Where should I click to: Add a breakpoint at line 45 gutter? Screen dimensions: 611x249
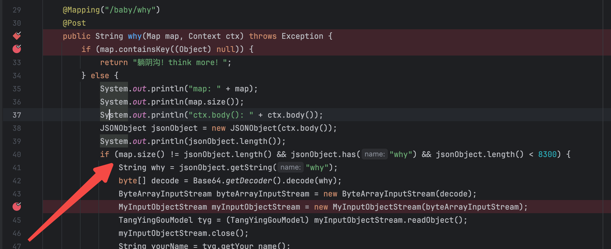click(17, 220)
